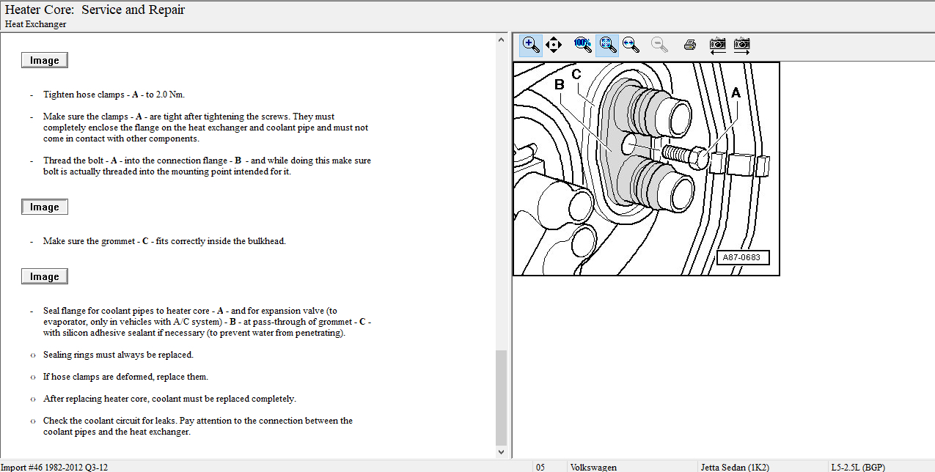Viewport: 935px width, 472px height.
Task: Open Image button above seal flange step
Action: coord(45,276)
